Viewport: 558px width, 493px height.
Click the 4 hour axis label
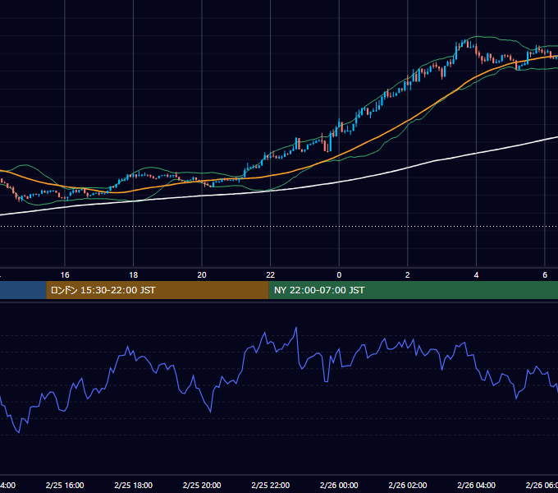476,275
